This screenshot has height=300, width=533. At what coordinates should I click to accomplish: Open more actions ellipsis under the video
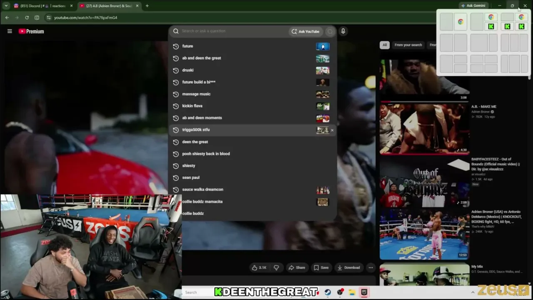[x=371, y=267]
